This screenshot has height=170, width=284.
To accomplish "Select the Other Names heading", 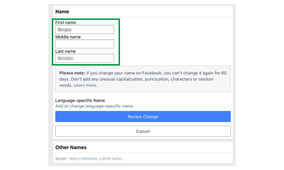I will (x=71, y=147).
